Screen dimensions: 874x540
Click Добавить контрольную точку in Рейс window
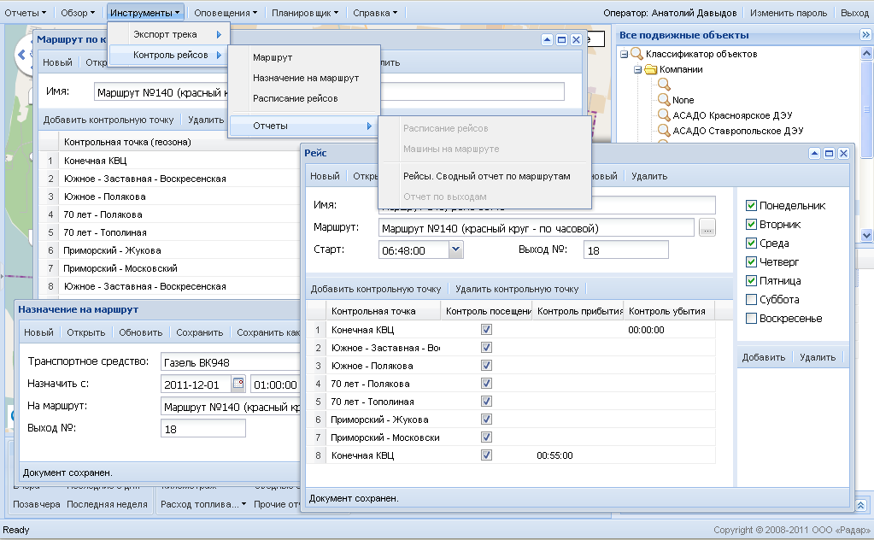[376, 290]
